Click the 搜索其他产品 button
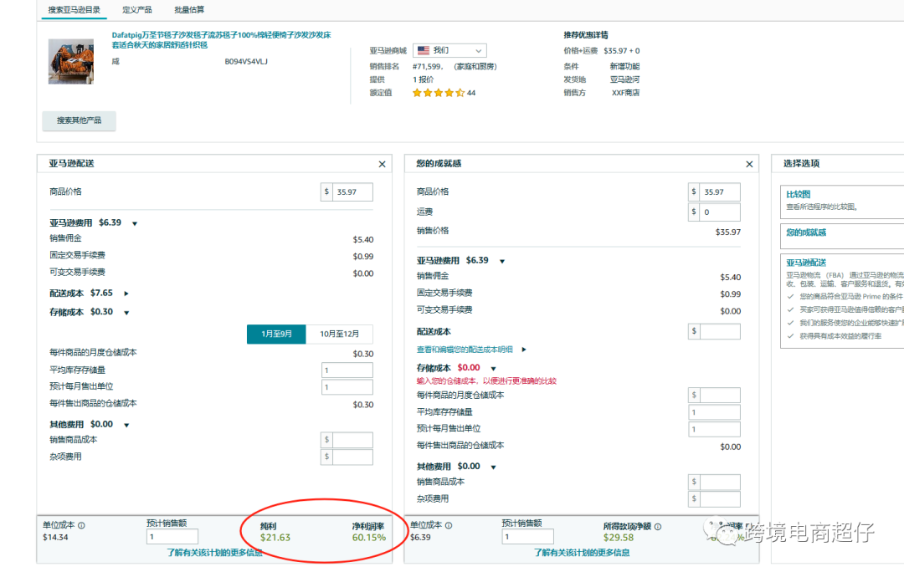The height and width of the screenshot is (572, 904). point(80,120)
